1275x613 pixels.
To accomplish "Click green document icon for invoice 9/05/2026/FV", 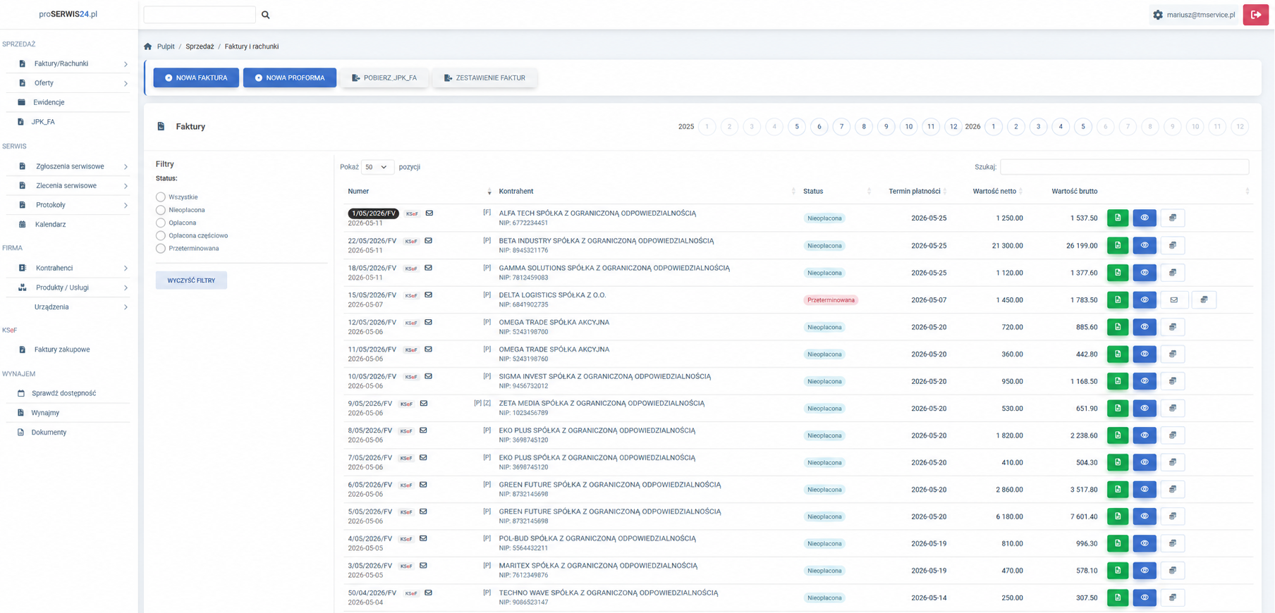I will click(x=1118, y=408).
